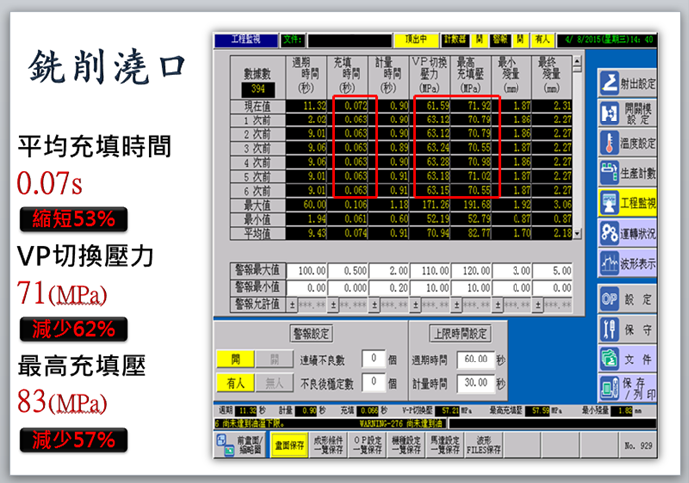Screen dimensions: 689x483
Task: Edit the 連續不良數 count field
Action: [x=373, y=359]
